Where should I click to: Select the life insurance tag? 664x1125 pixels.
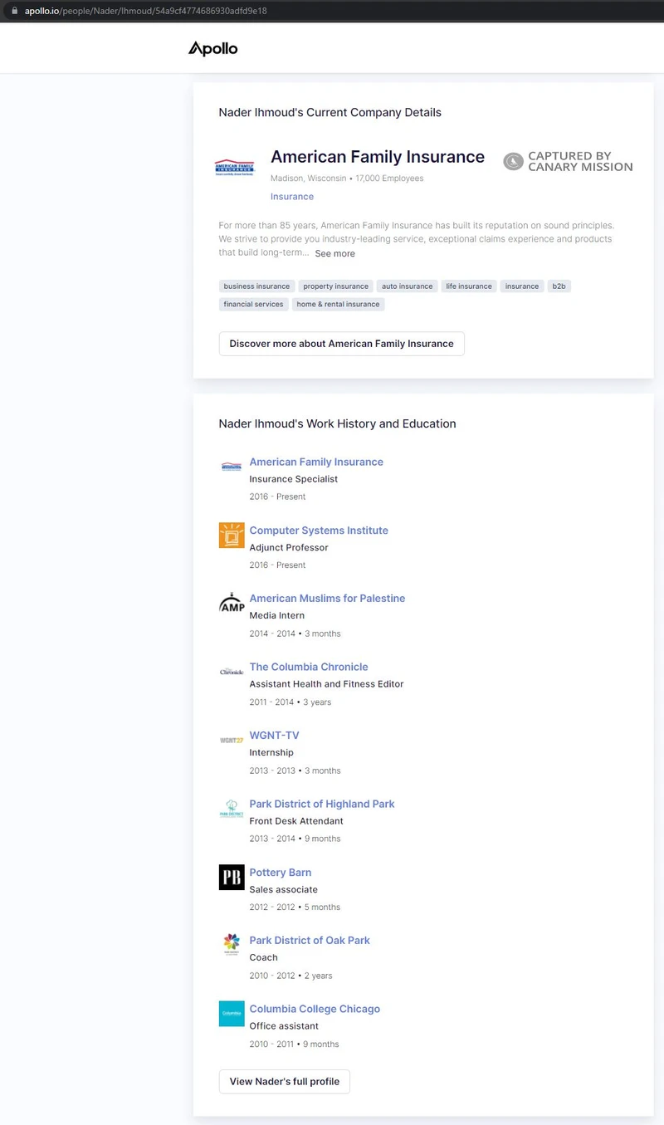click(469, 286)
